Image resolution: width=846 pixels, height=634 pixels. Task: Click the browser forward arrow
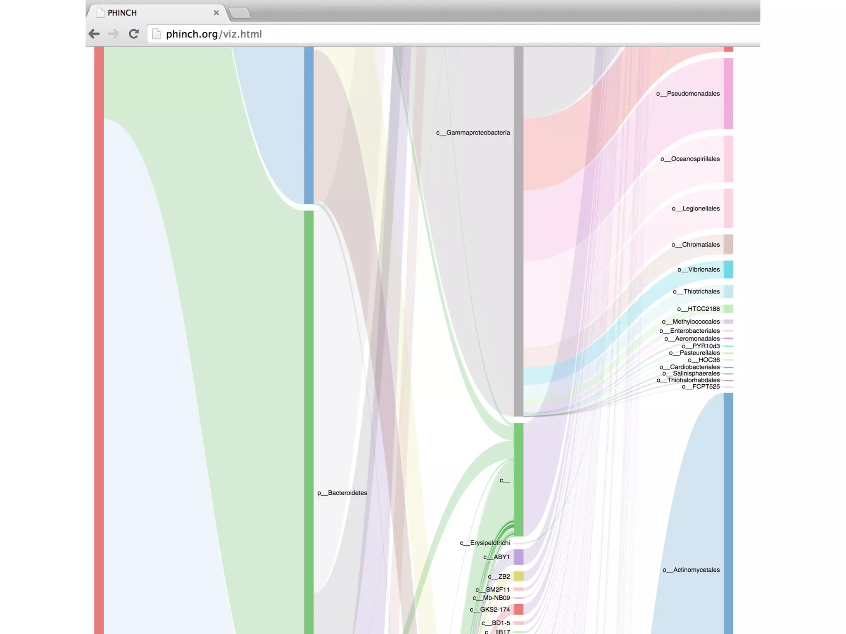(x=113, y=34)
